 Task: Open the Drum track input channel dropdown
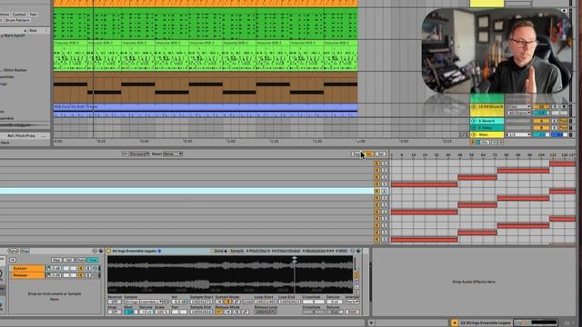[518, 113]
